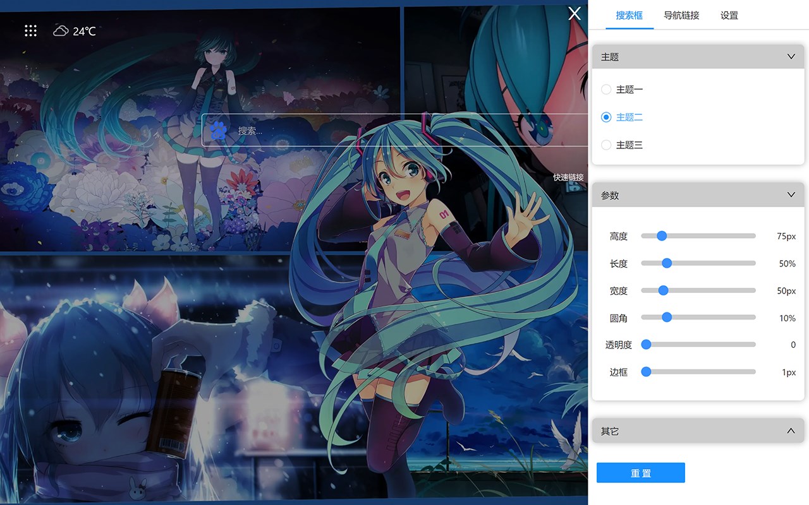Collapse the 参数 section chevron
Image resolution: width=809 pixels, height=505 pixels.
(x=791, y=195)
